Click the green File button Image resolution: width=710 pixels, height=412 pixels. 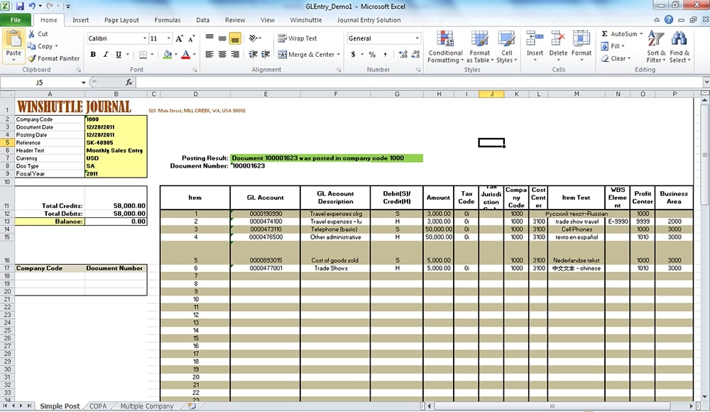(16, 21)
